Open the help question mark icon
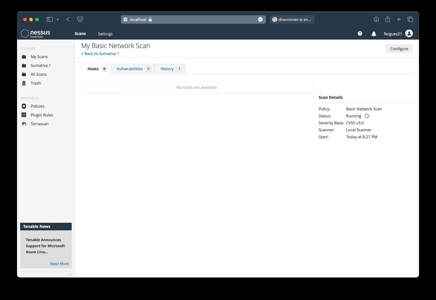Viewport: 436px width, 300px height. tap(360, 34)
